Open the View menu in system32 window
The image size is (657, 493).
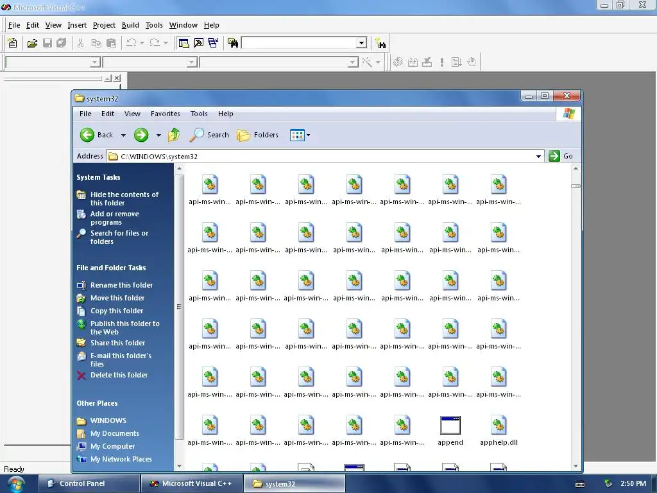click(132, 114)
